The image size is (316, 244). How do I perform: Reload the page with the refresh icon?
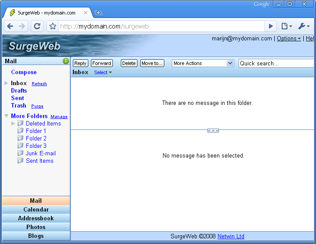[37, 26]
